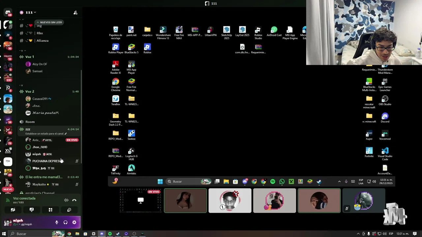Viewport: 422px width, 237px height.
Task: Open Spotify from the bottom Windows taskbar
Action: pyautogui.click(x=110, y=234)
